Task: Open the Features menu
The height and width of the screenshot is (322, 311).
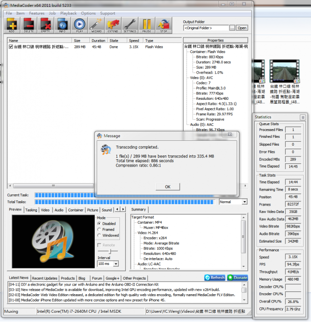Action: click(36, 13)
